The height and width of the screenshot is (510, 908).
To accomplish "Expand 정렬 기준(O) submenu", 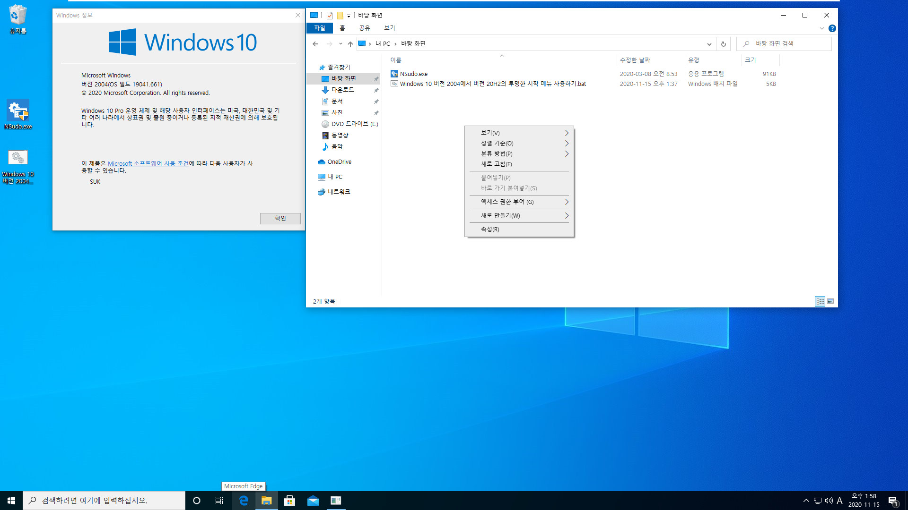I will [x=519, y=143].
